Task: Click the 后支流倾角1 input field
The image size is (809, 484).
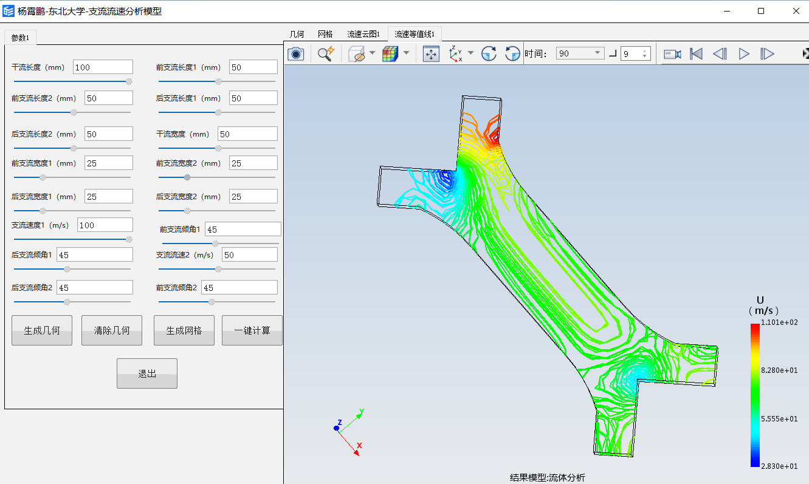Action: click(95, 254)
